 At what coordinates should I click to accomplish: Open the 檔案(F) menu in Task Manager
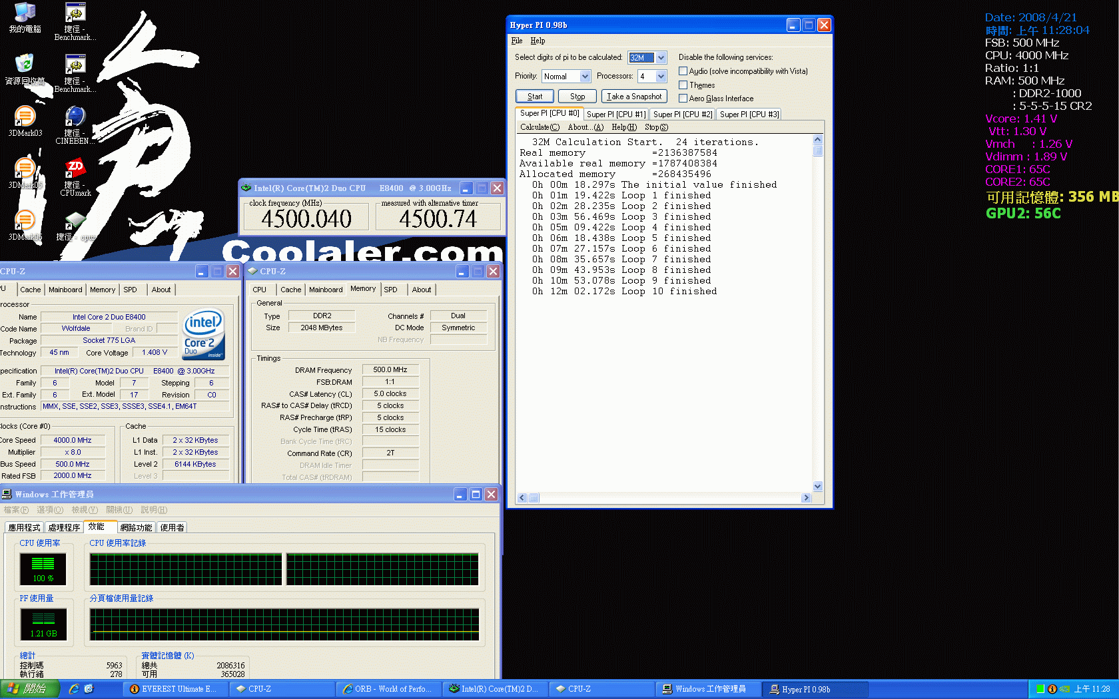click(x=16, y=510)
